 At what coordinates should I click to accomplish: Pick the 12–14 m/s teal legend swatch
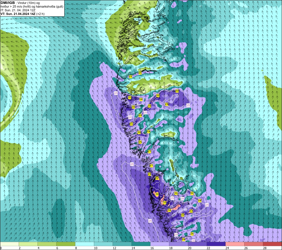tap(122, 244)
